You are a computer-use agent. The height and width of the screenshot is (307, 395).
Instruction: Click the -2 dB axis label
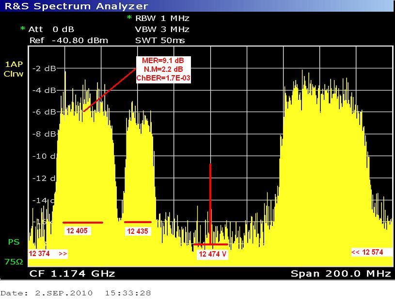(x=44, y=68)
